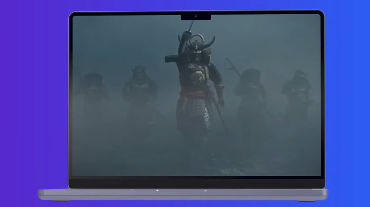Click the far-right samurai figure
Screen dimensions: 370x207
click(297, 90)
